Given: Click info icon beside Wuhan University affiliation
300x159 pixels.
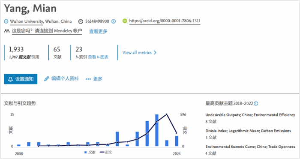Looking at the screenshot, I should [x=6, y=21].
